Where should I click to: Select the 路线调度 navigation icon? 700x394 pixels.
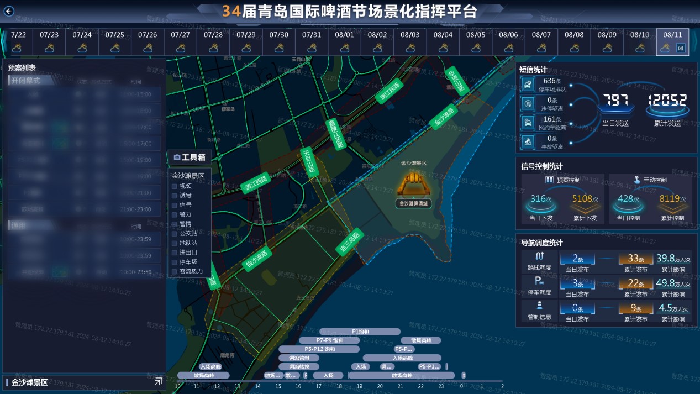(x=540, y=256)
